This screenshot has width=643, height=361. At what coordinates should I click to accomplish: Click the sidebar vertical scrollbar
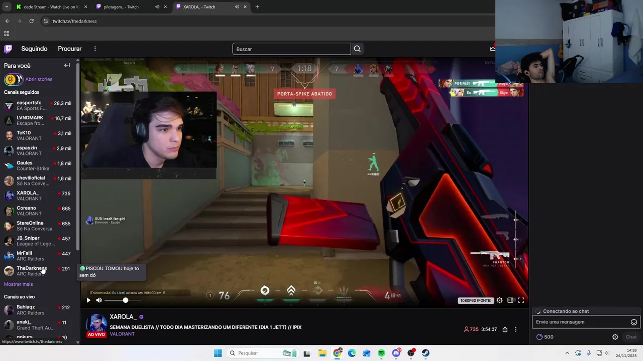[78, 155]
